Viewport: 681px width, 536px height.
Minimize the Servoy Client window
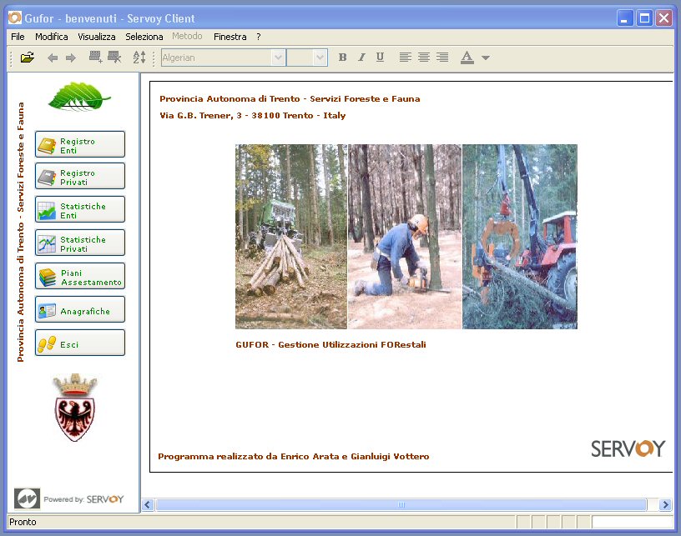tap(625, 18)
